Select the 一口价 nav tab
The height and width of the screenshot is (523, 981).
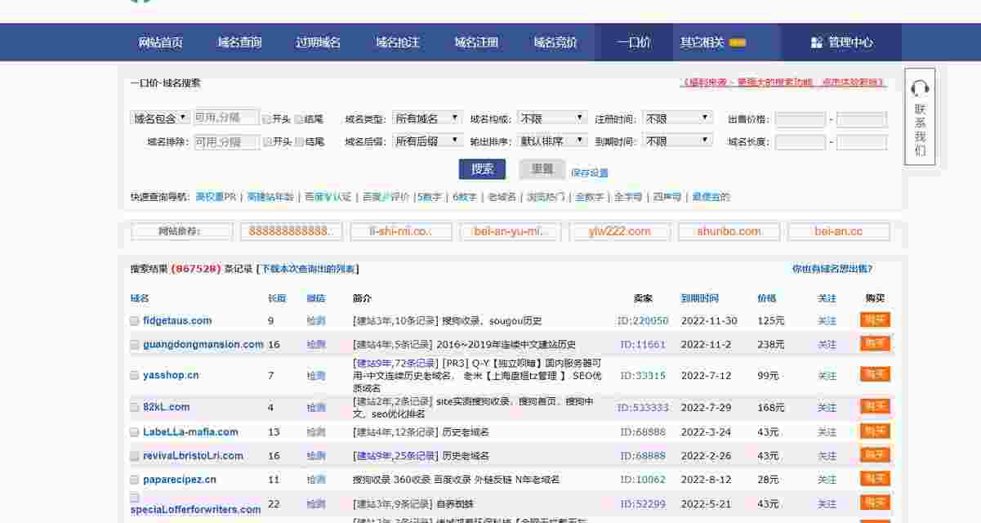[635, 42]
